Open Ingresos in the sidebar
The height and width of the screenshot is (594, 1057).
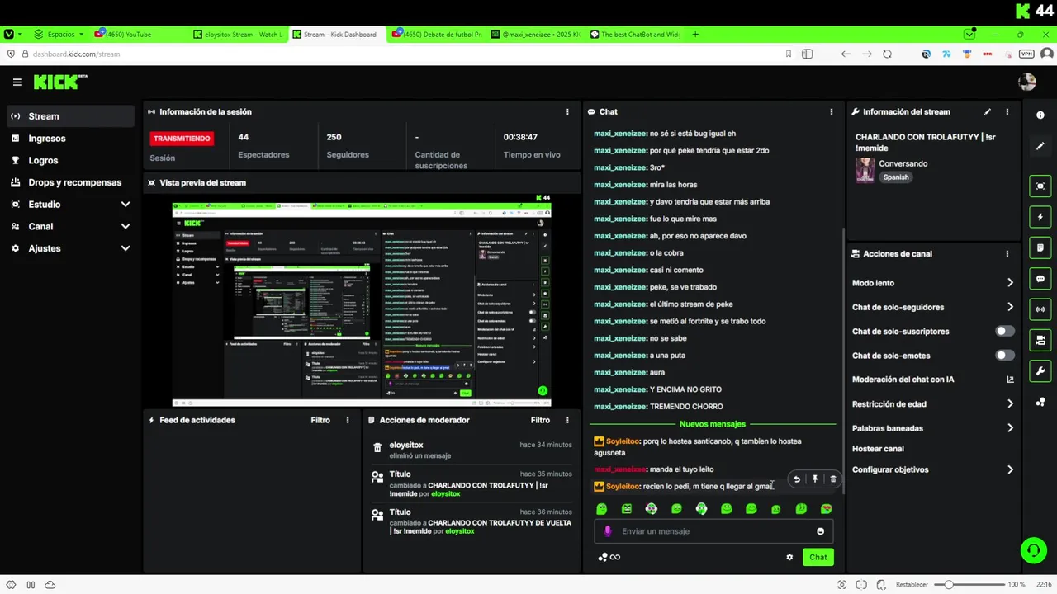[x=71, y=139]
